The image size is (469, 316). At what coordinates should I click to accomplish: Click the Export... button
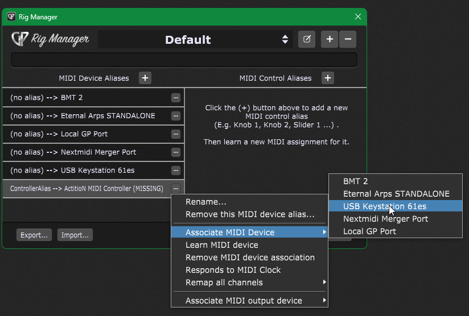[x=34, y=235]
